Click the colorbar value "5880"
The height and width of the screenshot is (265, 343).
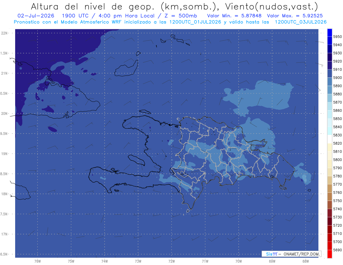(337, 94)
